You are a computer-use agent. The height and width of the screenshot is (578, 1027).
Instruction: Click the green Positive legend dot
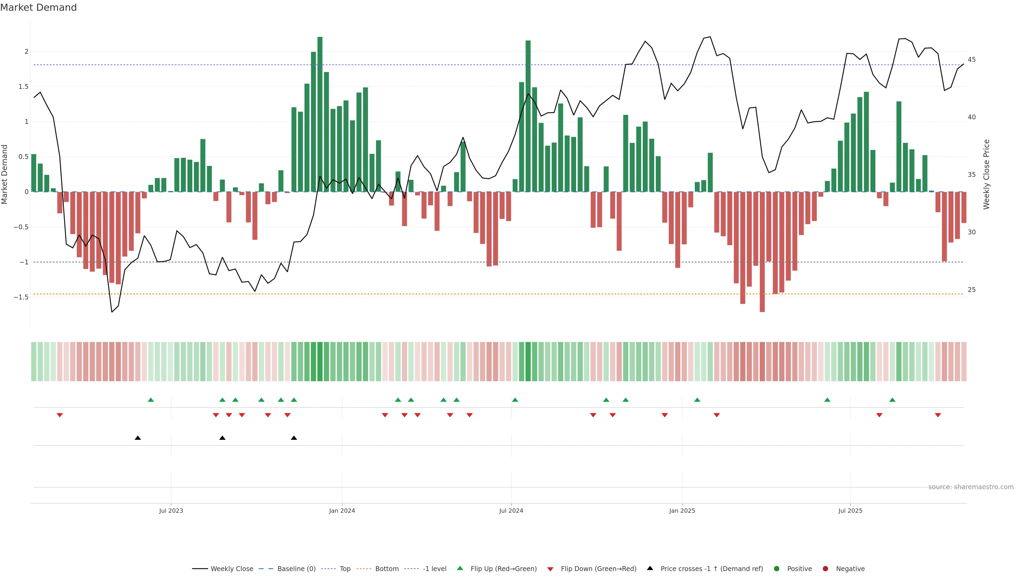[776, 569]
